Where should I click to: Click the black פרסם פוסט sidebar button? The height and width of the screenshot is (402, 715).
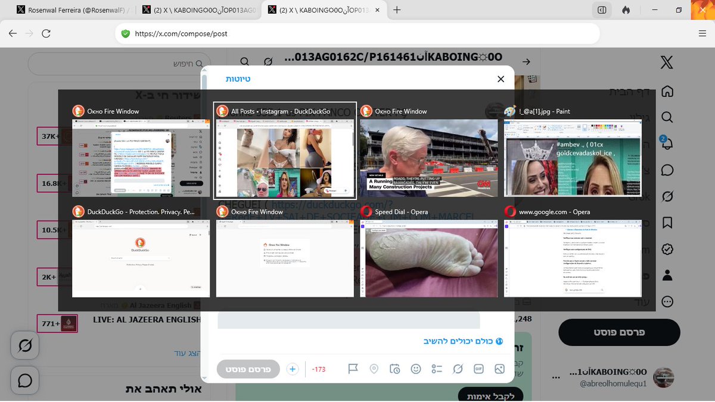(619, 332)
